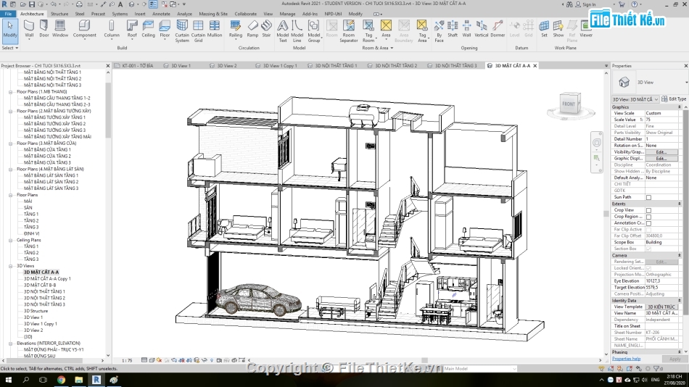Open the Collaborate ribbon tab
Image resolution: width=689 pixels, height=387 pixels.
click(245, 14)
